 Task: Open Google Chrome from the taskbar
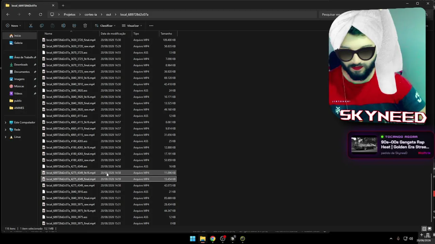coord(212,239)
